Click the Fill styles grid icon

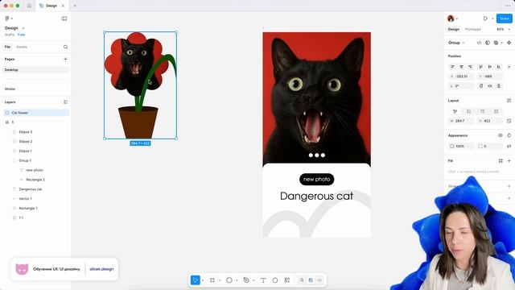point(501,161)
